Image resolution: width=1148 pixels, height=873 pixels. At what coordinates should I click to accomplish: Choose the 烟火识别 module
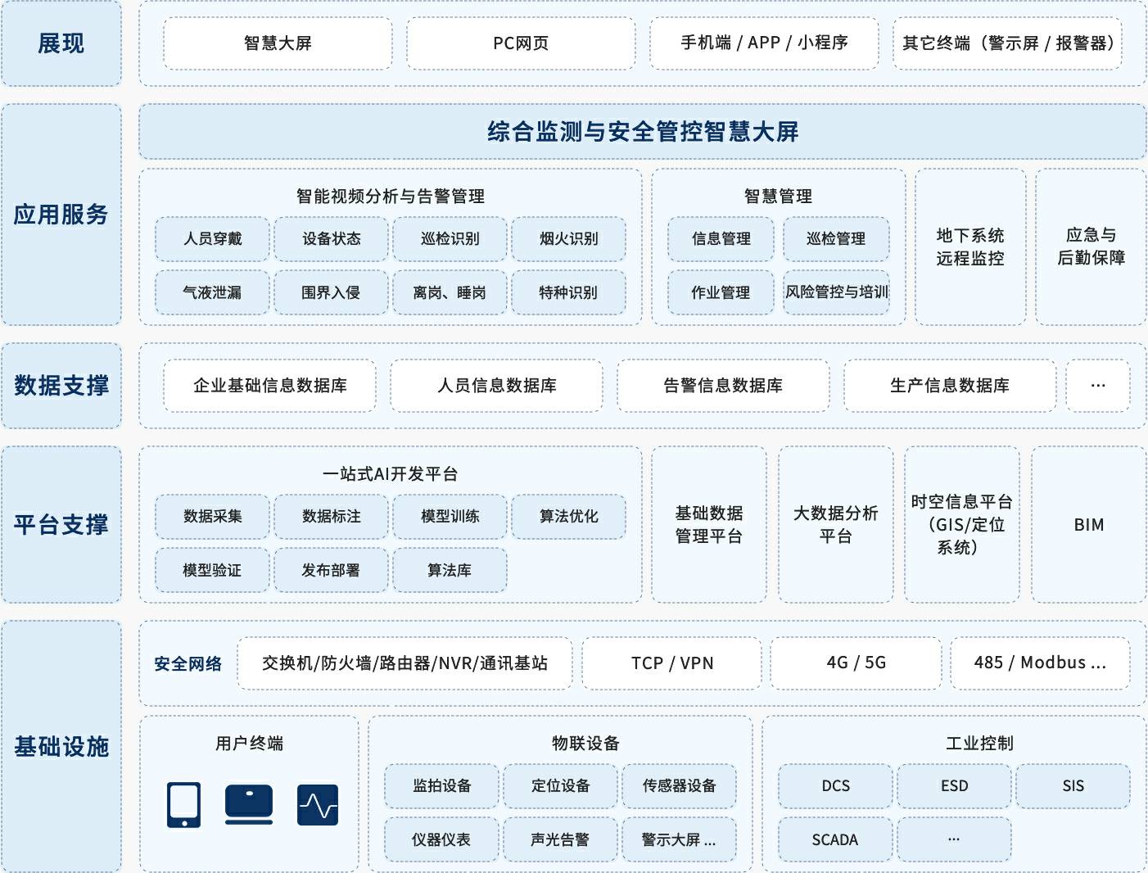click(568, 239)
